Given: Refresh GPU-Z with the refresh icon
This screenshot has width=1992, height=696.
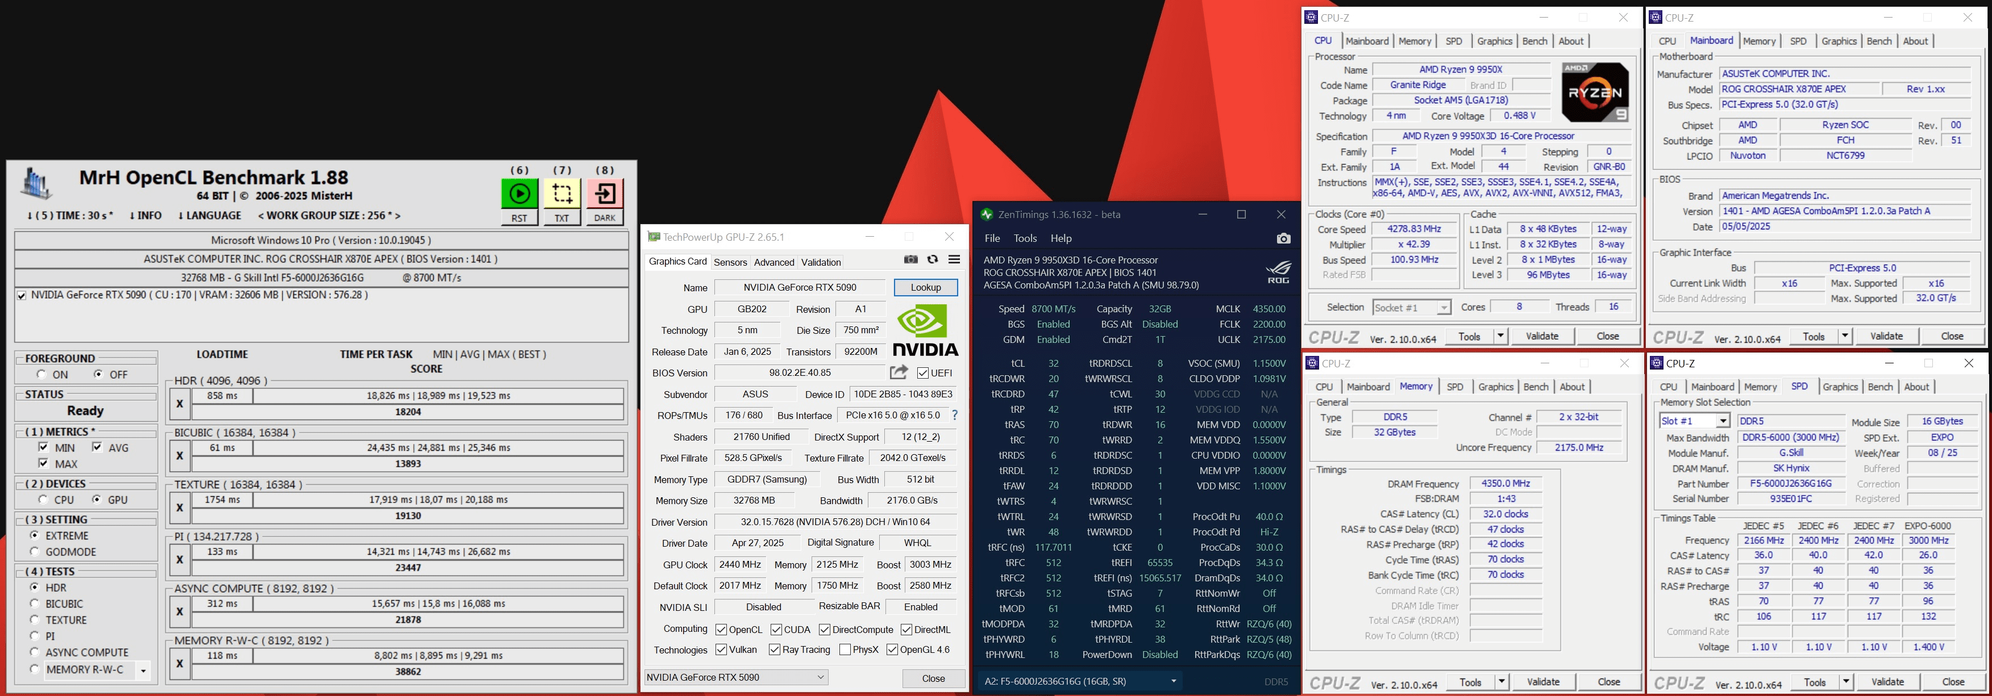Looking at the screenshot, I should (x=933, y=259).
